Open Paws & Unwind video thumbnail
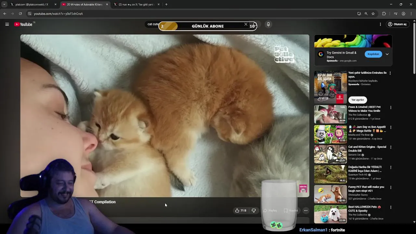Image resolution: width=416 pixels, height=234 pixels. click(330, 114)
